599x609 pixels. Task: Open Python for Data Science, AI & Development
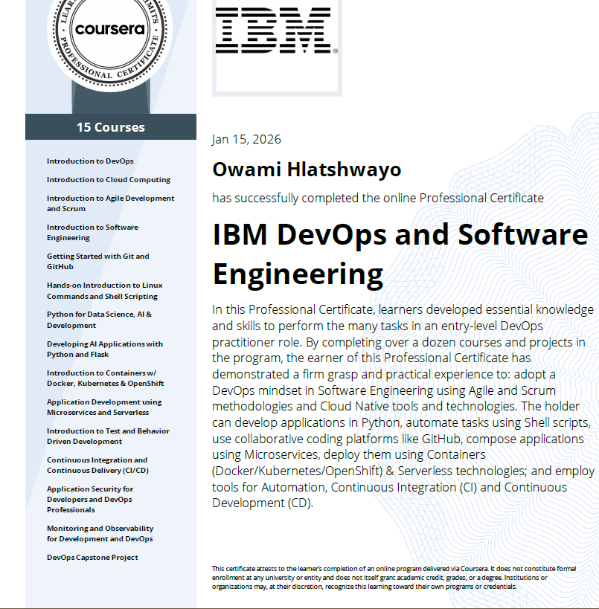[99, 320]
